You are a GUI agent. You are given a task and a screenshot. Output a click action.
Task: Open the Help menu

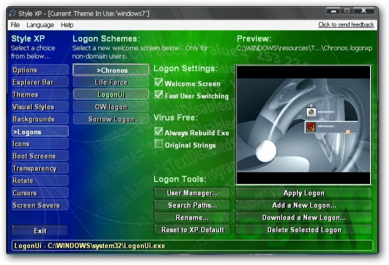point(67,25)
